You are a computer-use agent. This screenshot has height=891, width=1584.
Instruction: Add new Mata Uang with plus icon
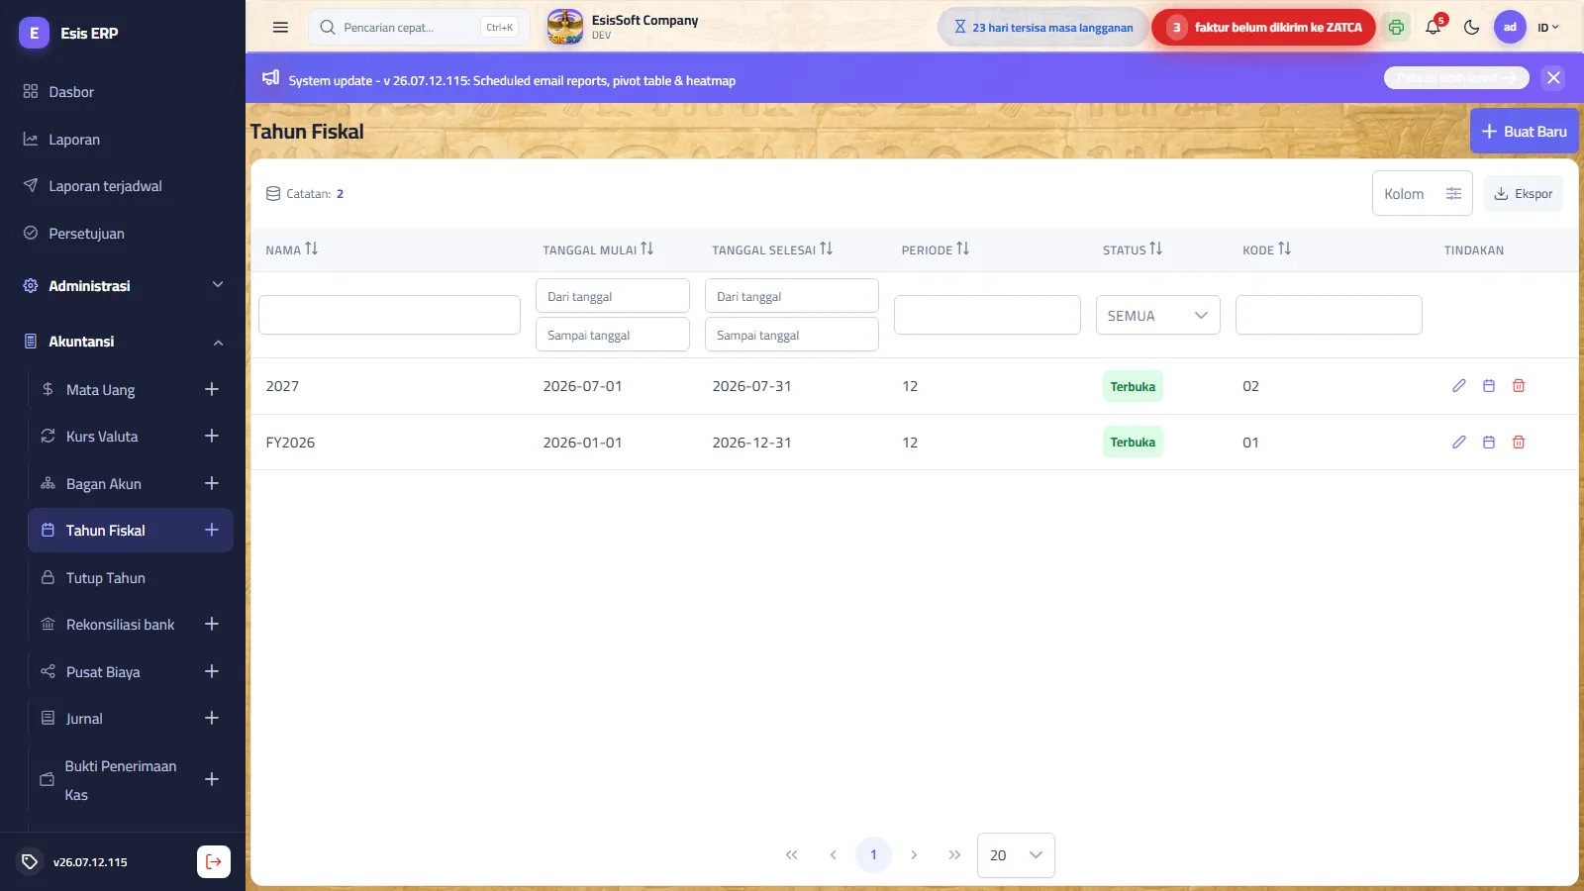point(212,389)
